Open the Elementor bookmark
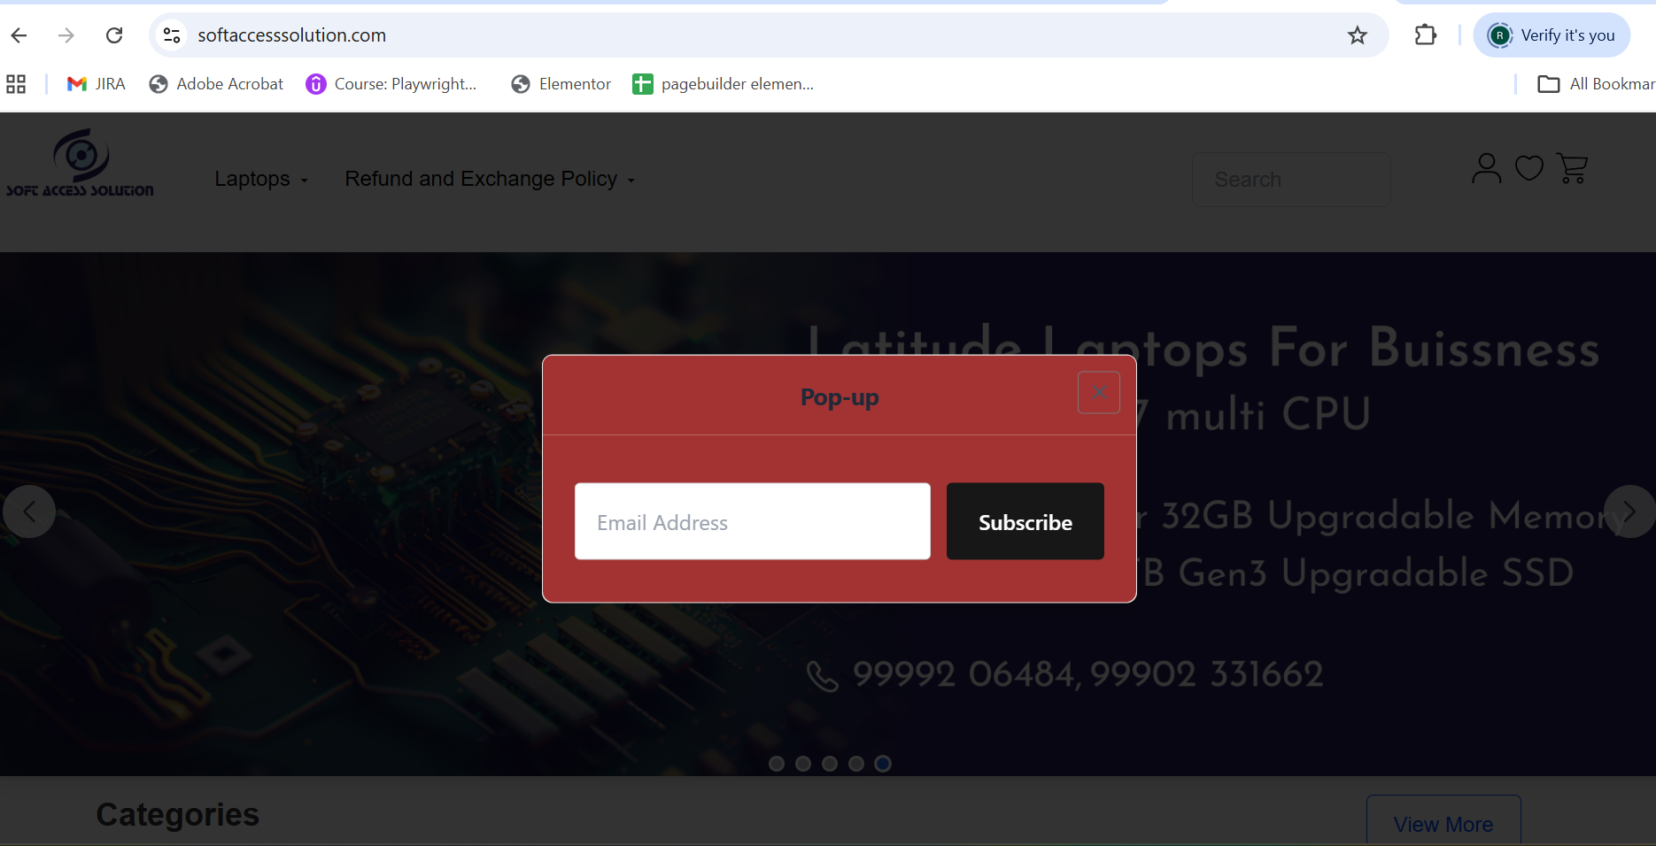Image resolution: width=1656 pixels, height=846 pixels. point(561,84)
